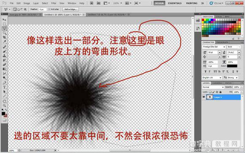
Task: Hide Layer 1 using eye icon
Action: point(204,97)
